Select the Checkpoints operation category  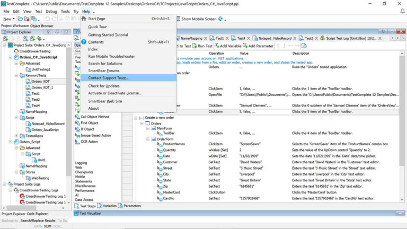84,172
